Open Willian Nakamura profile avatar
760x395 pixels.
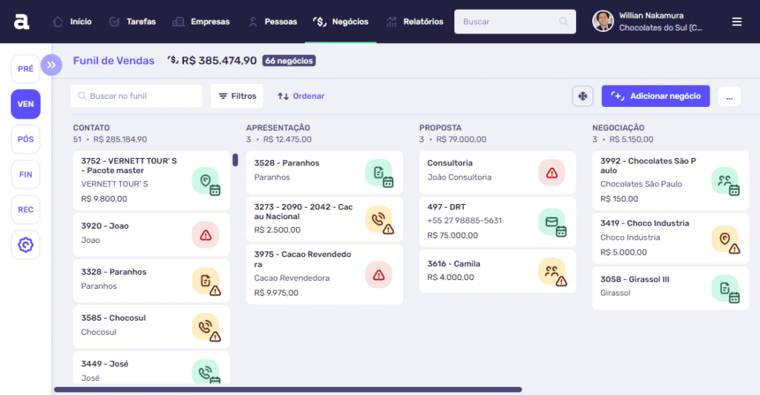pyautogui.click(x=603, y=22)
